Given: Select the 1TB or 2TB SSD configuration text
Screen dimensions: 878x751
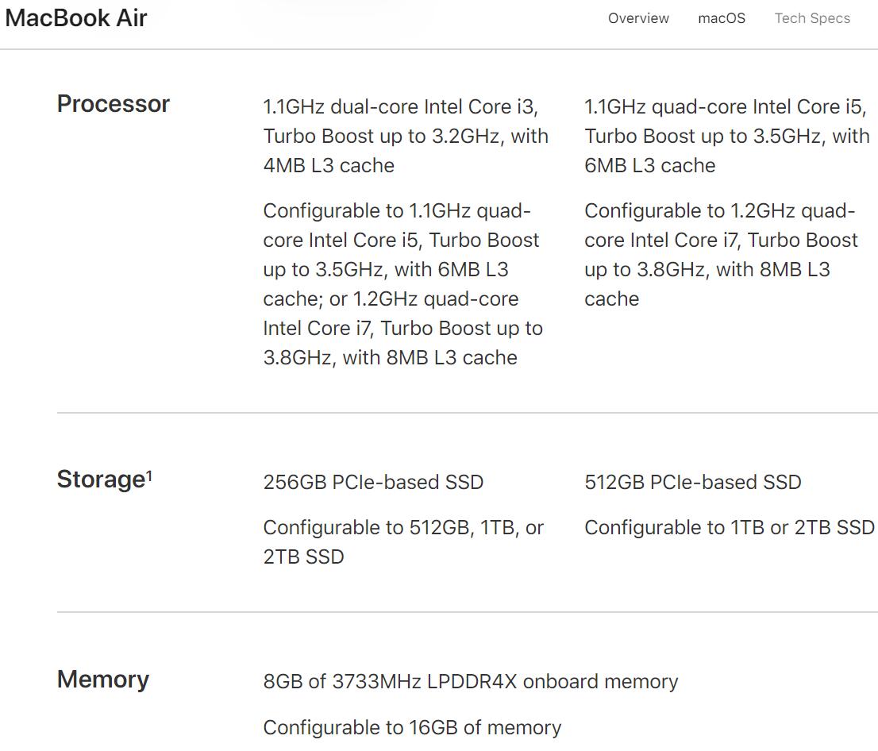Looking at the screenshot, I should 729,527.
